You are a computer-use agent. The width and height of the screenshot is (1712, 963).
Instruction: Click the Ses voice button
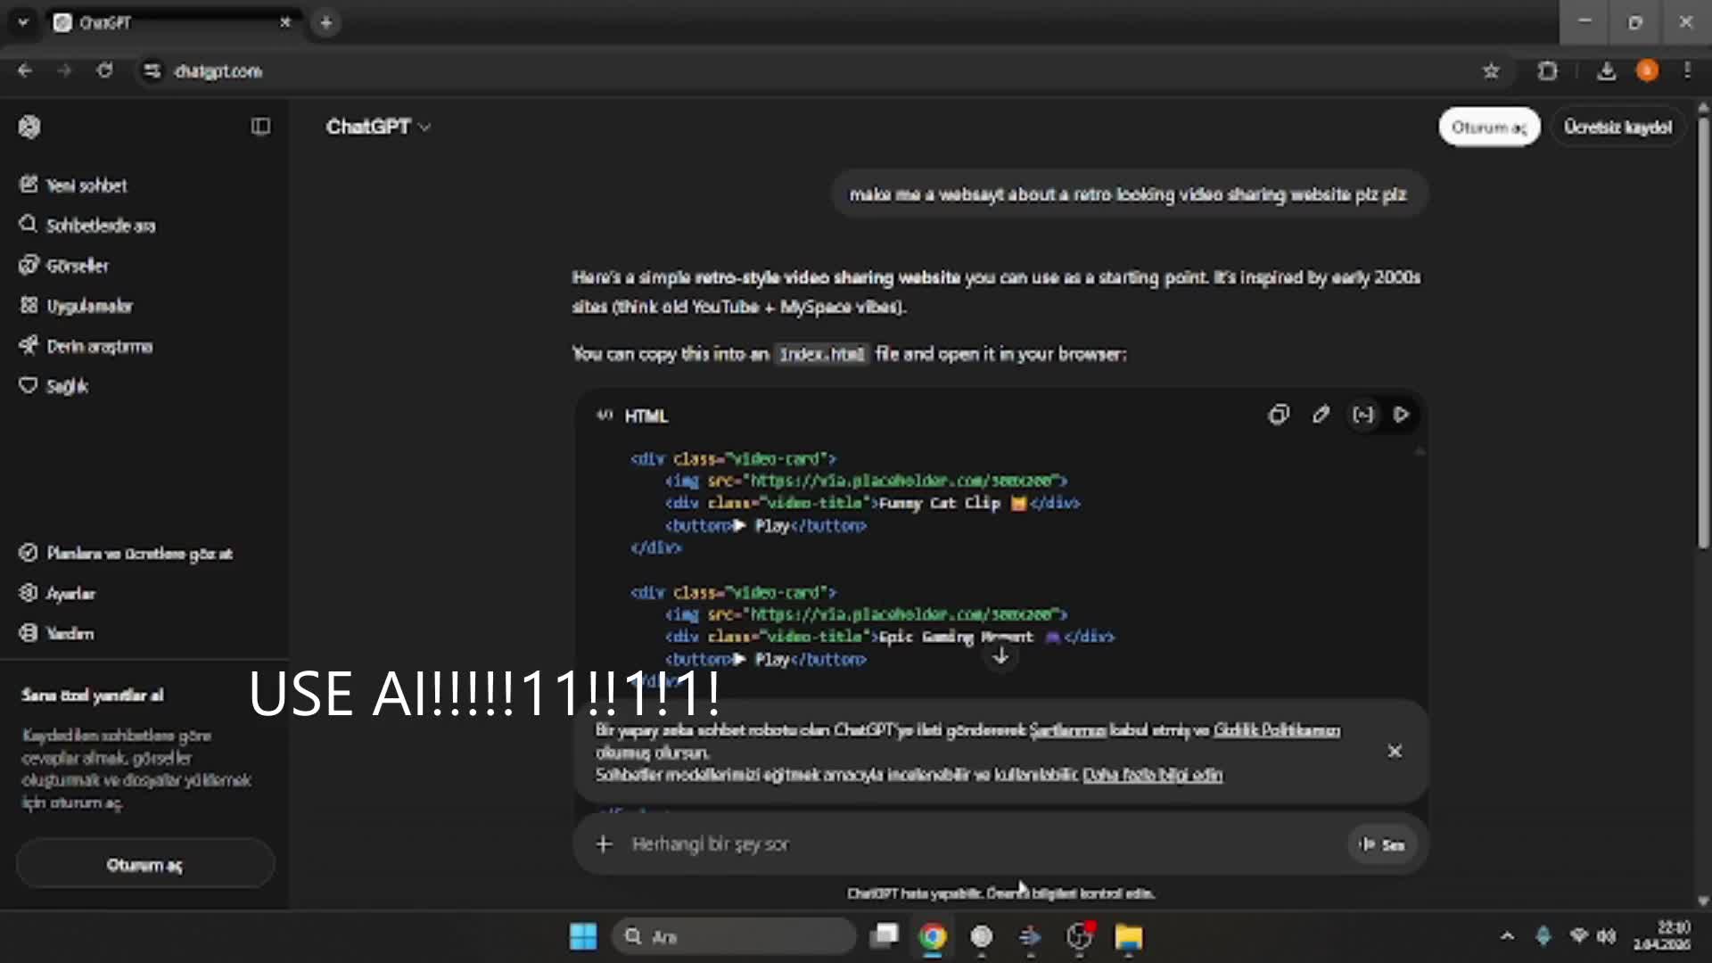1382,844
